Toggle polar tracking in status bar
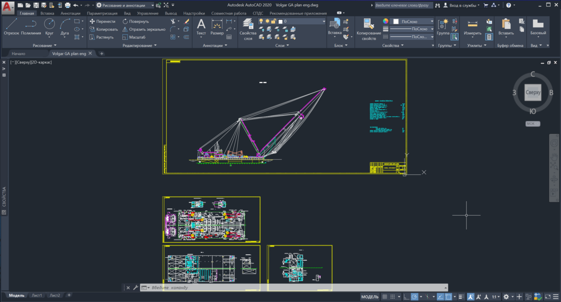The height and width of the screenshot is (302, 561). (414, 297)
